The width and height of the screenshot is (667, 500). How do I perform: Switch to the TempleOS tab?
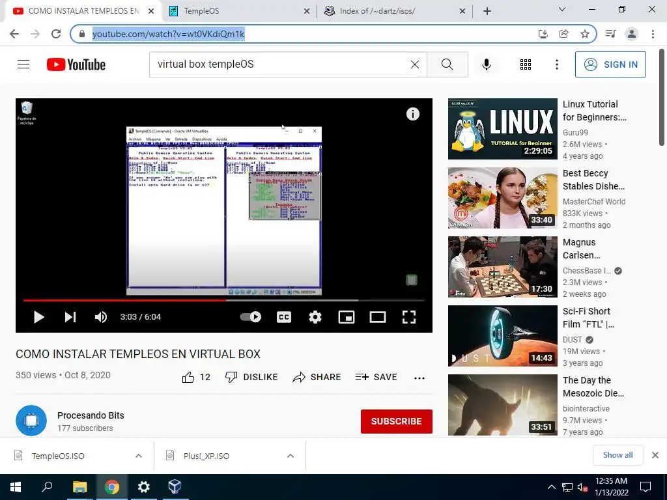click(x=238, y=11)
